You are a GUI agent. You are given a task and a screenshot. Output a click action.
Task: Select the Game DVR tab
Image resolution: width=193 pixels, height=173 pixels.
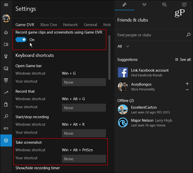coord(25,25)
